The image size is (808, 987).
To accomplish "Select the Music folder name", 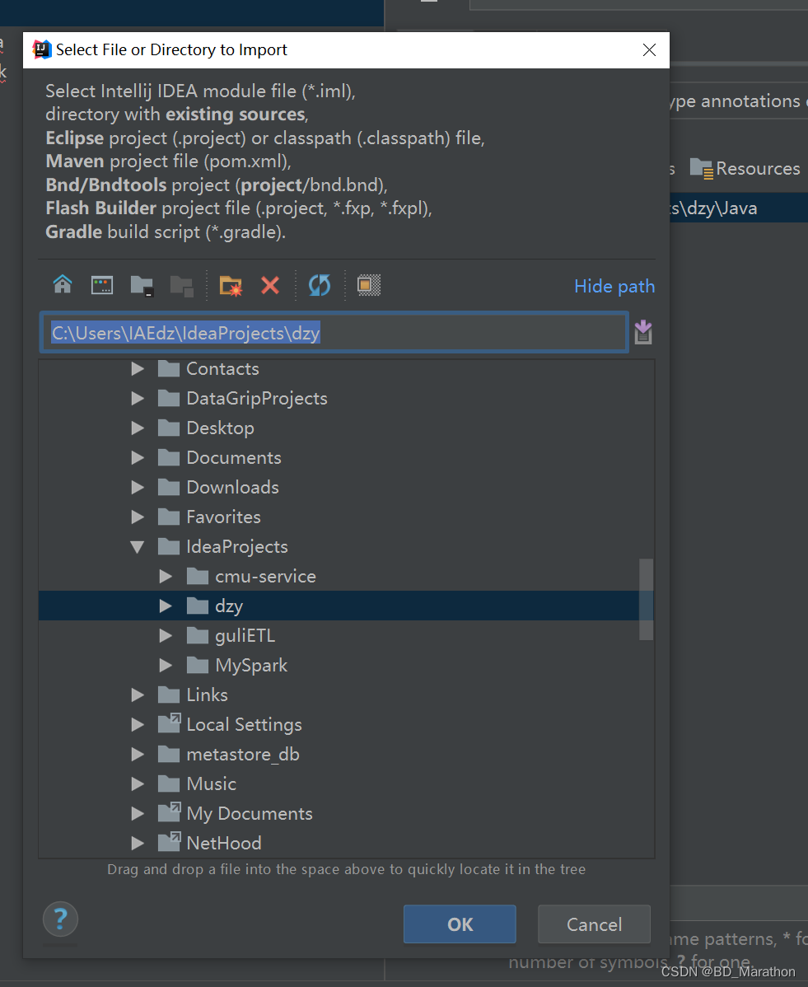I will tap(212, 784).
